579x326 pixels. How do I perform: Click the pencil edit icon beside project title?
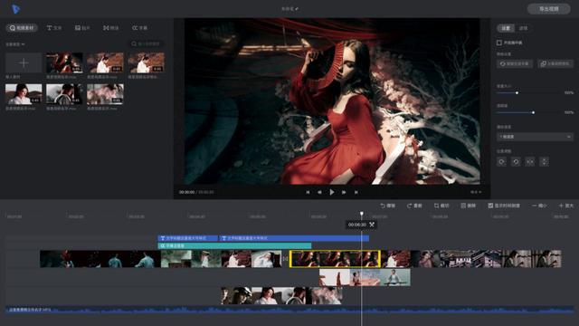click(x=297, y=8)
